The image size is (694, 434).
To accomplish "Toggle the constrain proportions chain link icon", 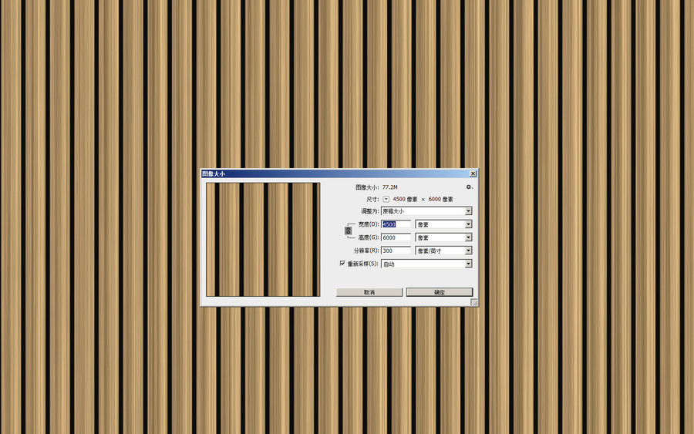I will [x=349, y=230].
